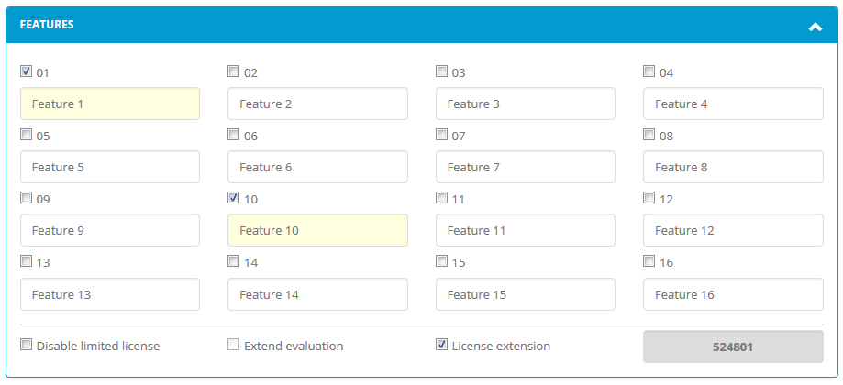Enable the 05 feature checkbox
This screenshot has width=843, height=385.
tap(26, 134)
